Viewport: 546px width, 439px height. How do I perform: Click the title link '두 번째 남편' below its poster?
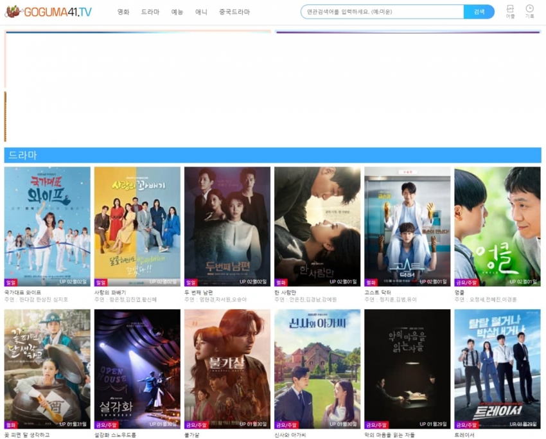pyautogui.click(x=199, y=292)
